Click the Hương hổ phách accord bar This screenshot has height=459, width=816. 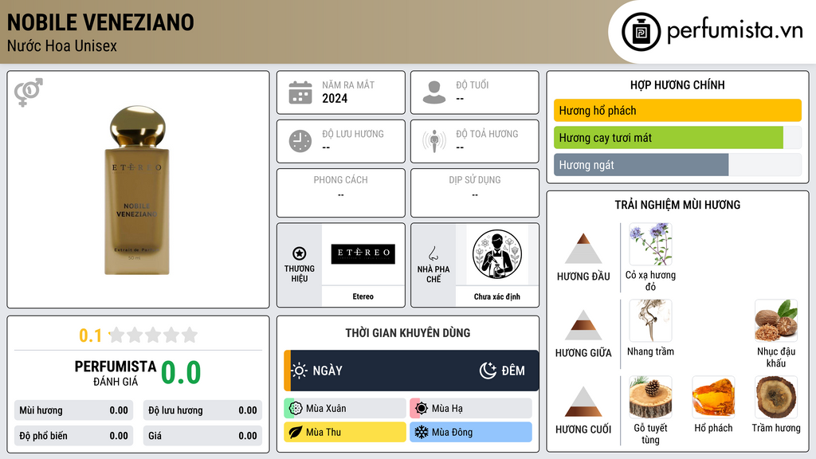(677, 110)
